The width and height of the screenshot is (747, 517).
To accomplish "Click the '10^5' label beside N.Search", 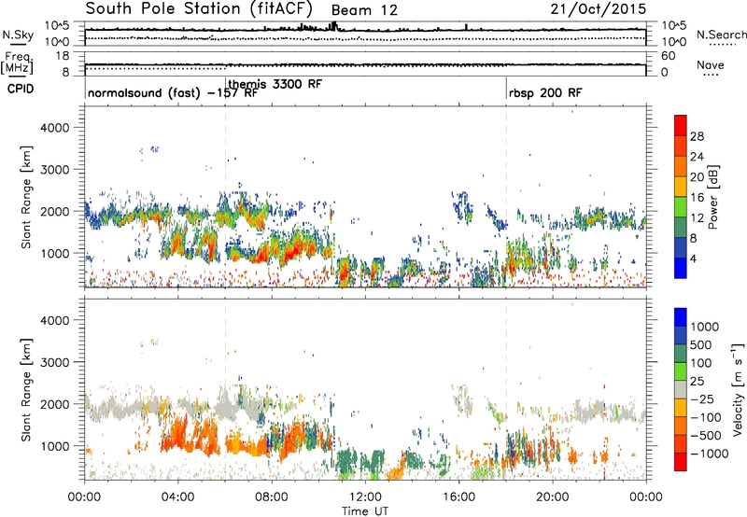I will click(x=674, y=26).
